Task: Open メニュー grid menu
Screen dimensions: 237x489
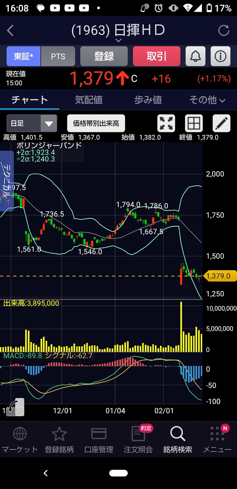Action: click(x=217, y=440)
